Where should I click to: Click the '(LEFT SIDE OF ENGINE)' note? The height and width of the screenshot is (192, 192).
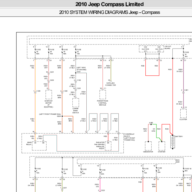[x=81, y=69]
